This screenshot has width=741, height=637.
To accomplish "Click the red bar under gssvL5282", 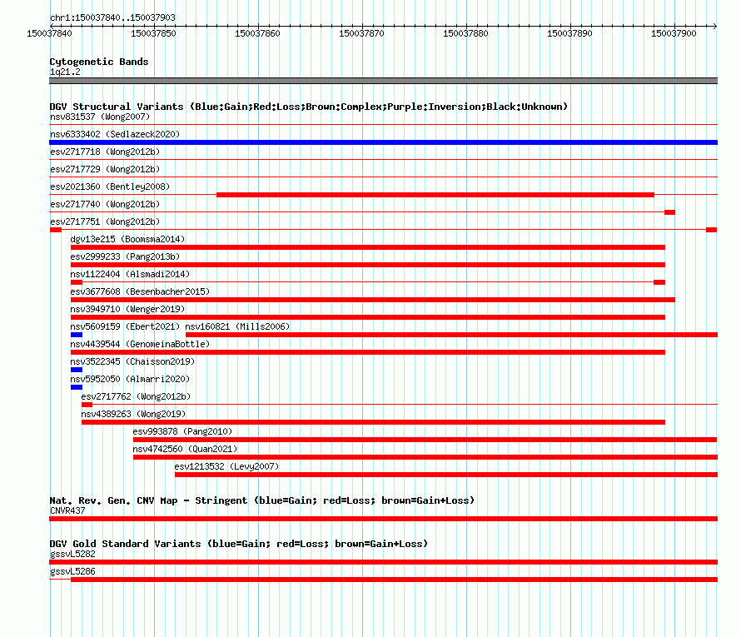I will pos(383,562).
